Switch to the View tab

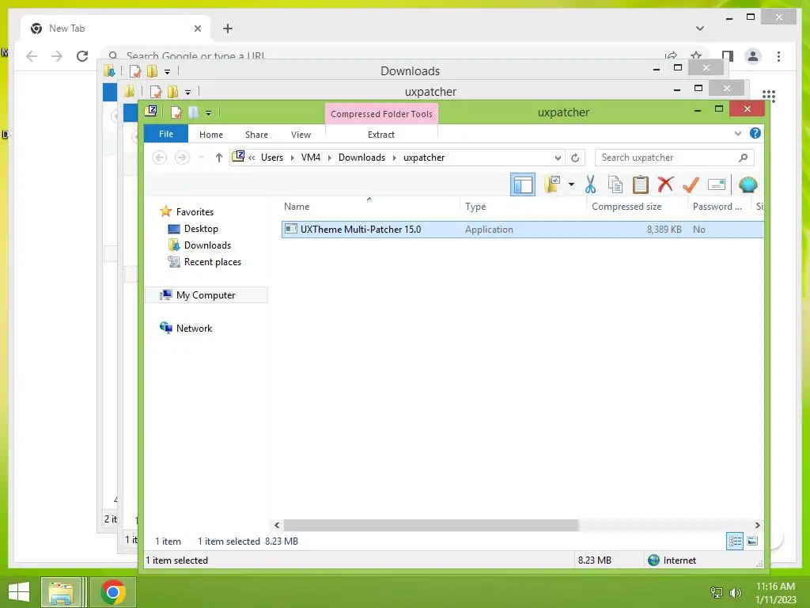301,135
